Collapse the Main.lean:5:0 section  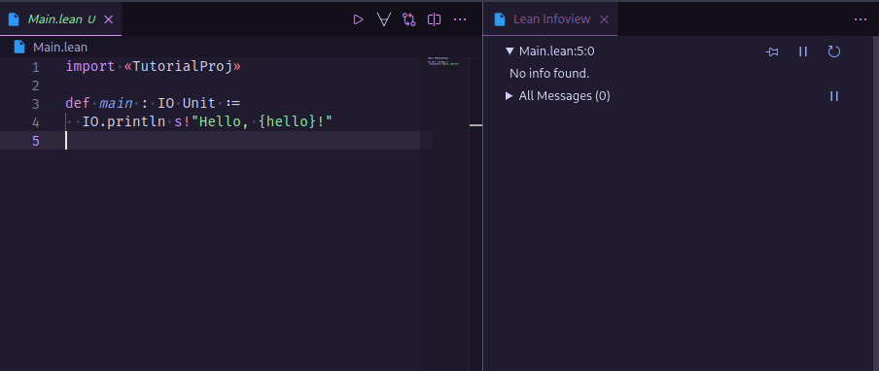click(x=510, y=51)
